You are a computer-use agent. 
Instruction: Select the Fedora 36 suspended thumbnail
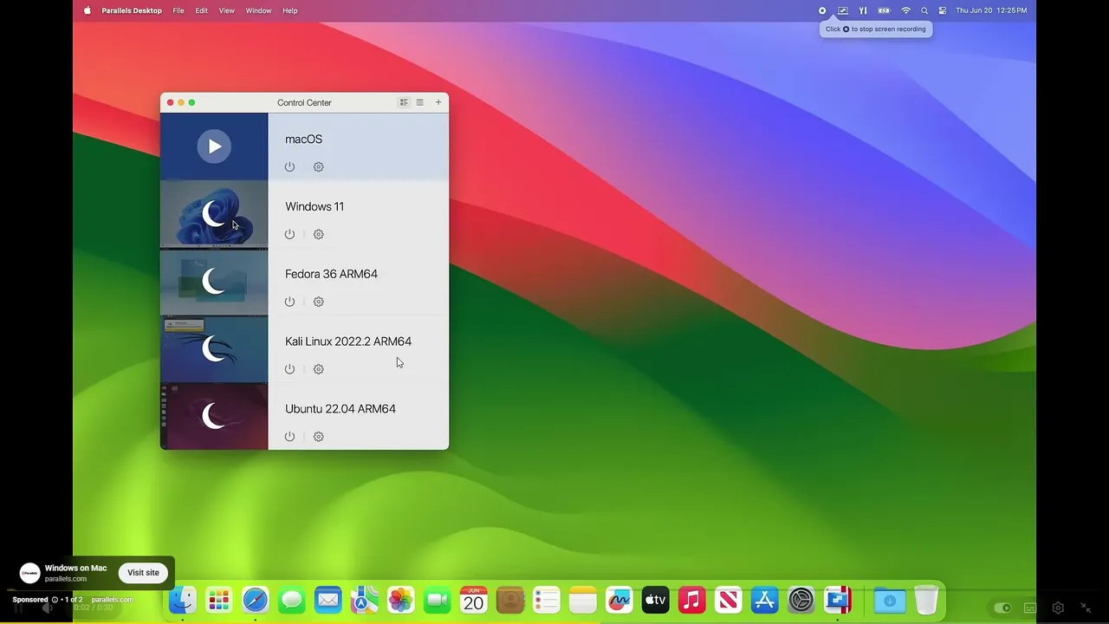214,282
